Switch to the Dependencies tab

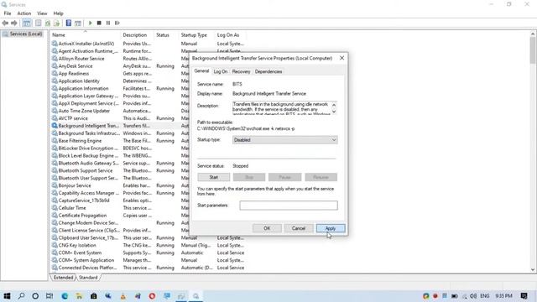(268, 71)
